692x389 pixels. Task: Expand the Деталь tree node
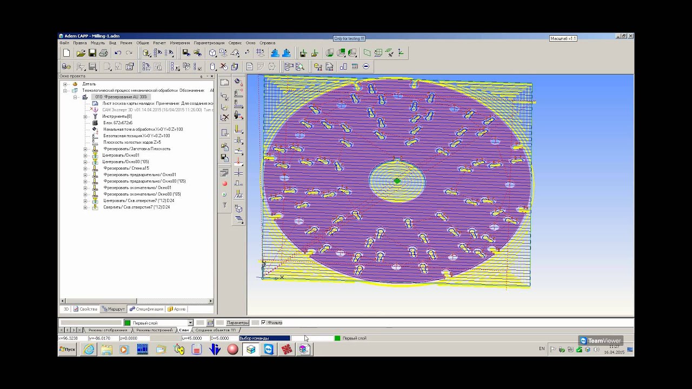point(65,84)
